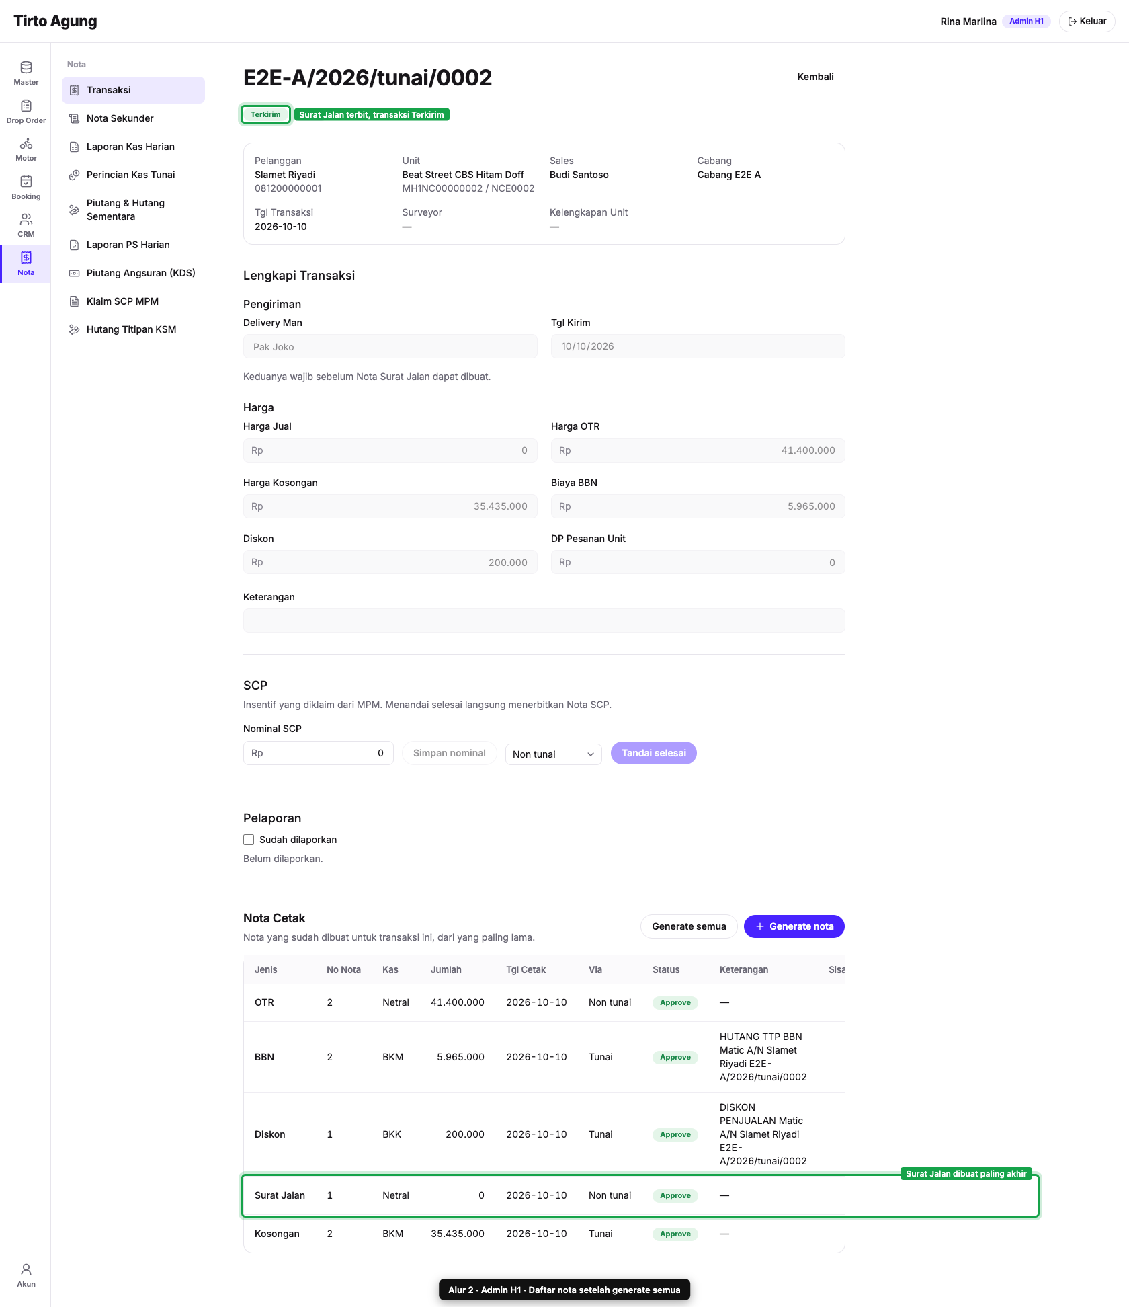This screenshot has width=1129, height=1307.
Task: Click the Generate semua button
Action: tap(689, 926)
